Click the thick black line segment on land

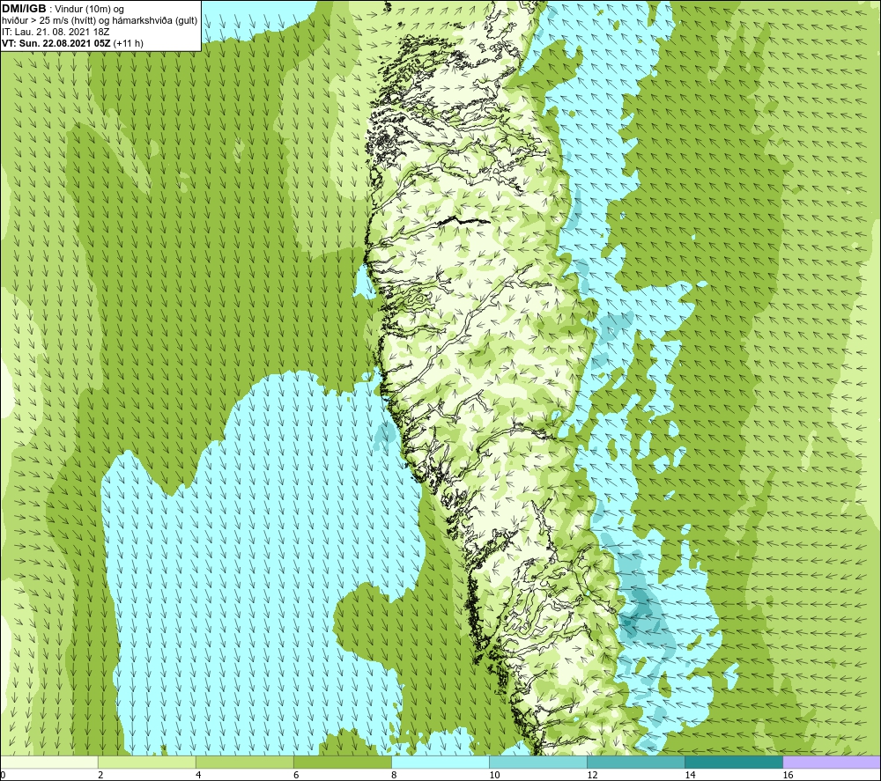(x=463, y=221)
